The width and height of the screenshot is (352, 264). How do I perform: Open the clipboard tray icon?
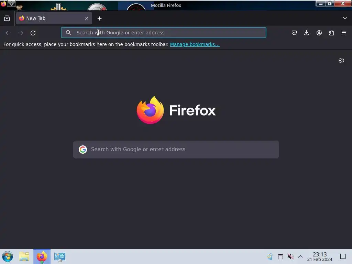pyautogui.click(x=280, y=256)
